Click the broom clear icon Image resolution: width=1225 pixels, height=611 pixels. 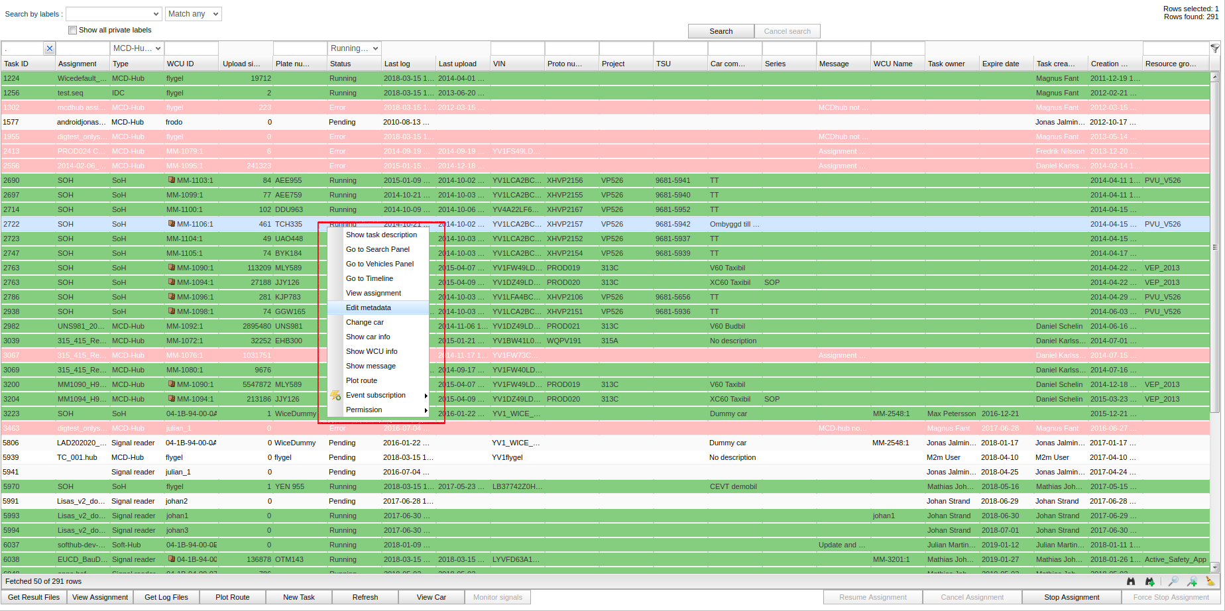pos(1210,581)
